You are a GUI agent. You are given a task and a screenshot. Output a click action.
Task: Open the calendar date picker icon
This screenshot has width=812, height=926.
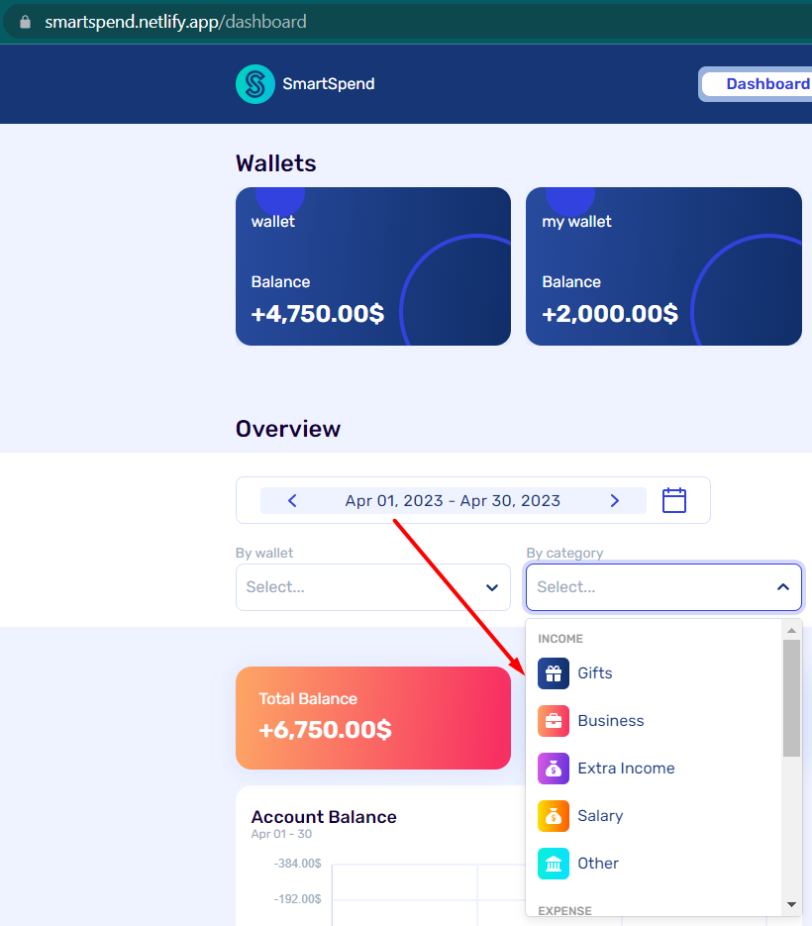click(x=674, y=500)
